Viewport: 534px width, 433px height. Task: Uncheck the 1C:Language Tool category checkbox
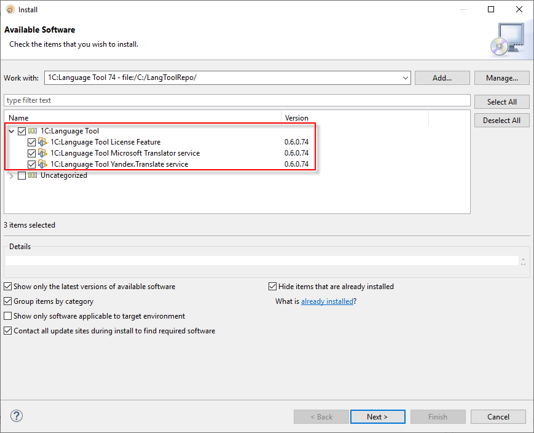click(x=22, y=131)
